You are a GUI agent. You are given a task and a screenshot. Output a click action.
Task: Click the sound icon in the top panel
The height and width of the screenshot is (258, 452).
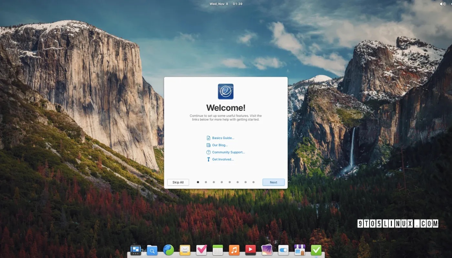443,4
